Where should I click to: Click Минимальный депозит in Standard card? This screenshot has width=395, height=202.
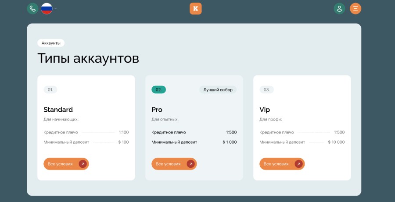point(66,142)
